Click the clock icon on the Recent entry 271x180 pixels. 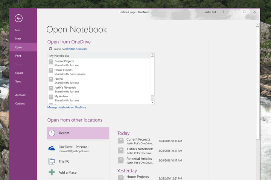(52, 133)
